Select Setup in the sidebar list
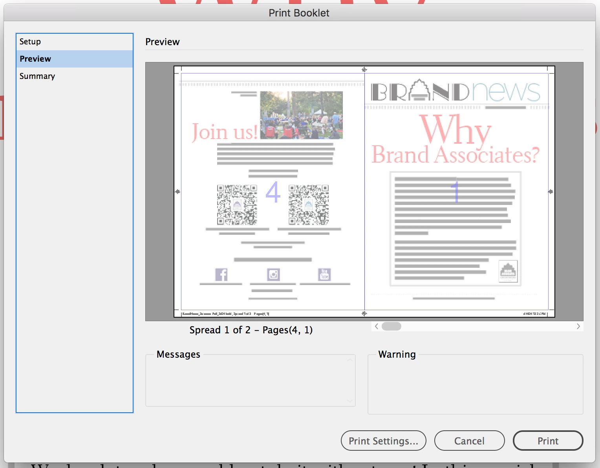Viewport: 600px width, 468px height. [75, 42]
